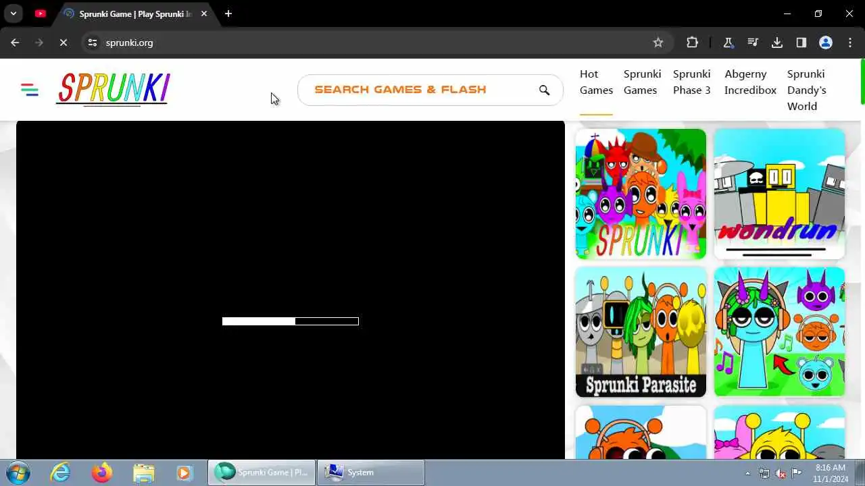This screenshot has height=486, width=865.
Task: Click the Sprunki rainbow logo
Action: 113,89
